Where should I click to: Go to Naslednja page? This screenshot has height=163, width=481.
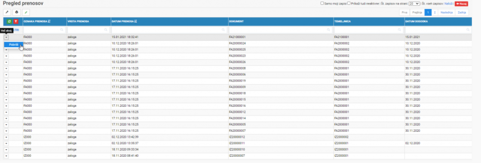pyautogui.click(x=447, y=12)
